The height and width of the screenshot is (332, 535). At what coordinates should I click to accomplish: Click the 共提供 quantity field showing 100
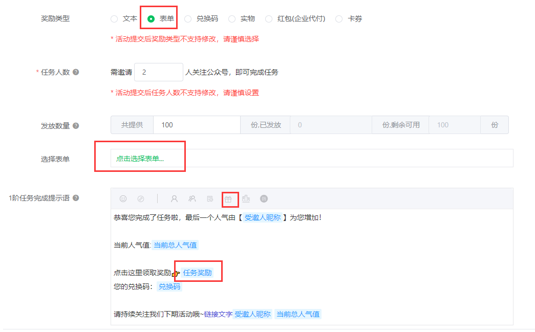coord(197,125)
